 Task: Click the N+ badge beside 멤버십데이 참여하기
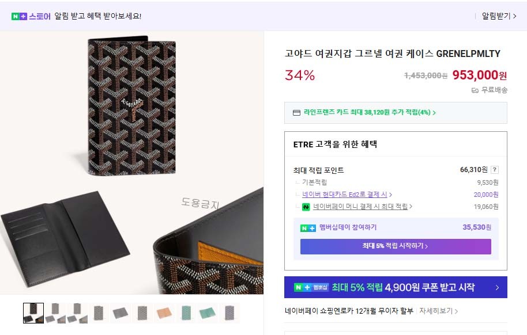click(x=308, y=228)
